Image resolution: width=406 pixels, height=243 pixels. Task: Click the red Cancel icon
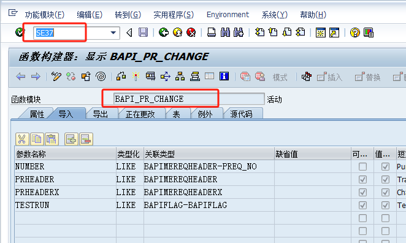click(x=191, y=33)
